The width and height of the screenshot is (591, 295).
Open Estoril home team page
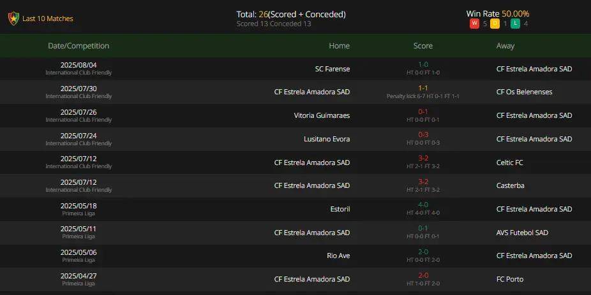[340, 209]
